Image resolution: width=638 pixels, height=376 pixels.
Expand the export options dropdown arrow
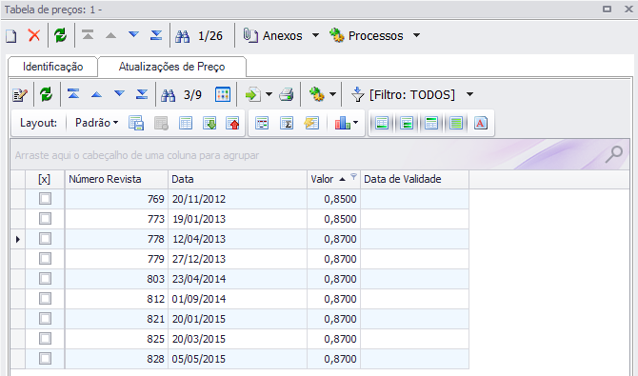269,94
